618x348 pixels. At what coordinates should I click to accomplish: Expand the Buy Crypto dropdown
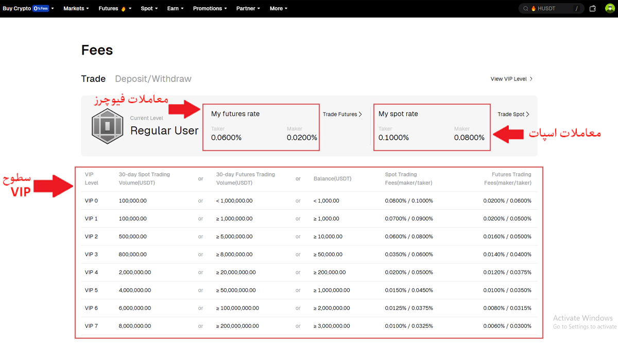(x=17, y=9)
